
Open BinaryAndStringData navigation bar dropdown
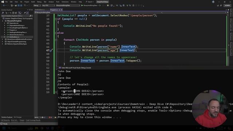tap(66, 12)
